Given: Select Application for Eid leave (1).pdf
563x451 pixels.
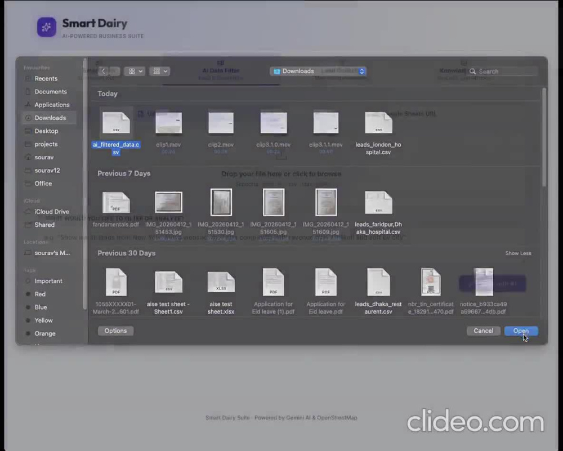Looking at the screenshot, I should (x=274, y=282).
